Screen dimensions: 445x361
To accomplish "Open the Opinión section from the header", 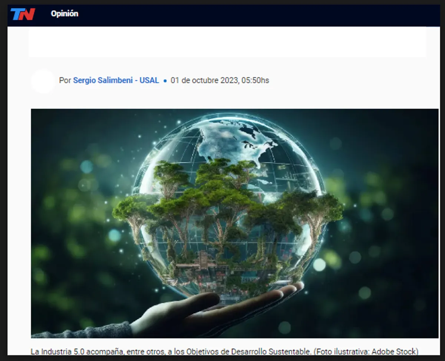I will (65, 13).
